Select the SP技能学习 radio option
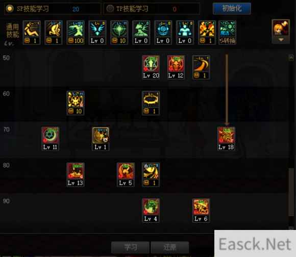Viewport: 296px width, 257px height. [x=10, y=9]
